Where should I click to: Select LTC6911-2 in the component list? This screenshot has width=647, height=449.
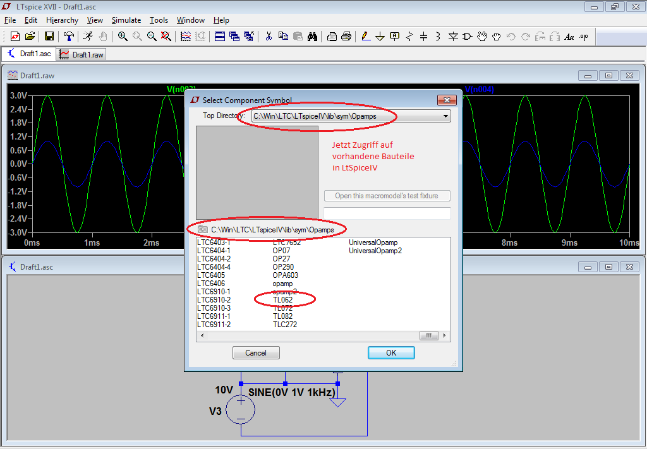coord(214,325)
